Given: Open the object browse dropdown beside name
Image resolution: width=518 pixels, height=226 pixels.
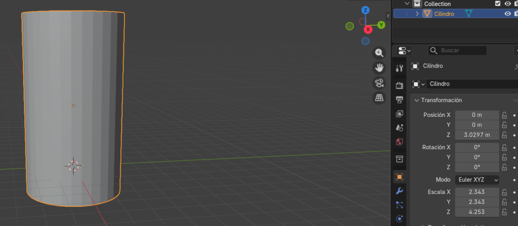Looking at the screenshot, I should click(x=418, y=84).
